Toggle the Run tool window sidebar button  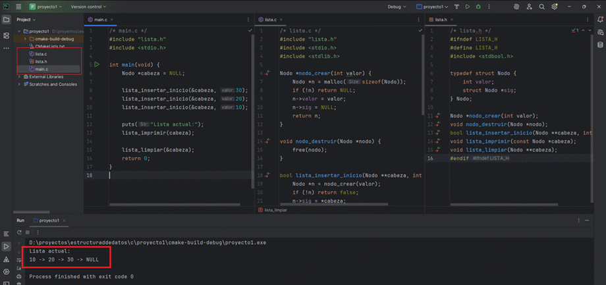point(7,247)
